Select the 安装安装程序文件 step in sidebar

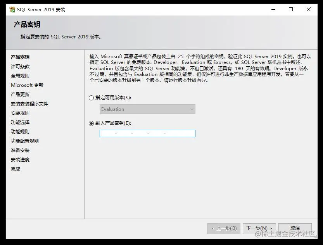29,104
